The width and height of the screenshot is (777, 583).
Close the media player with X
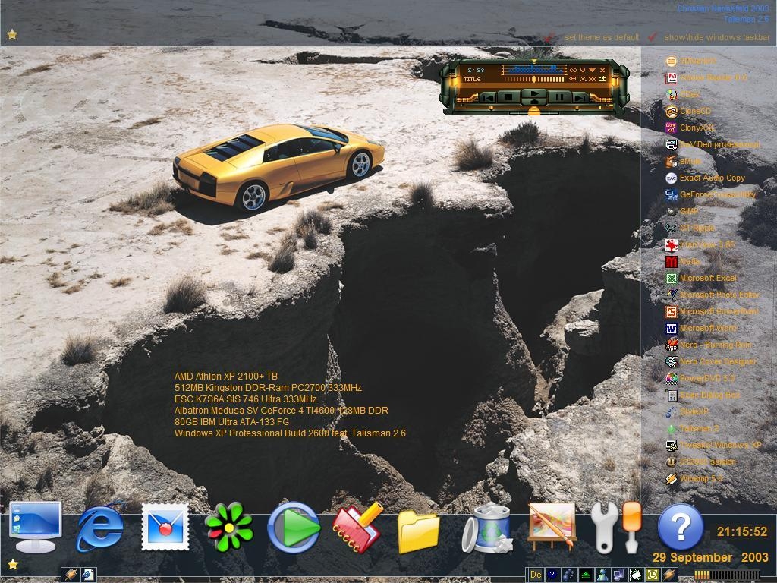pos(602,71)
